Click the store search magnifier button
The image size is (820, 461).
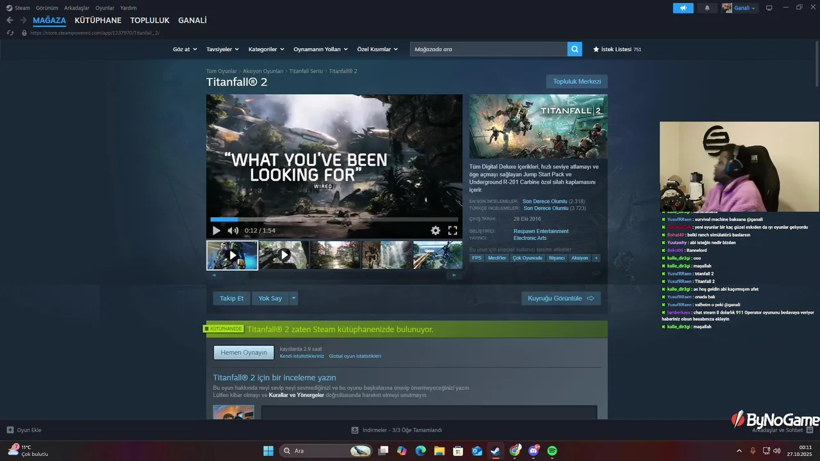point(575,49)
